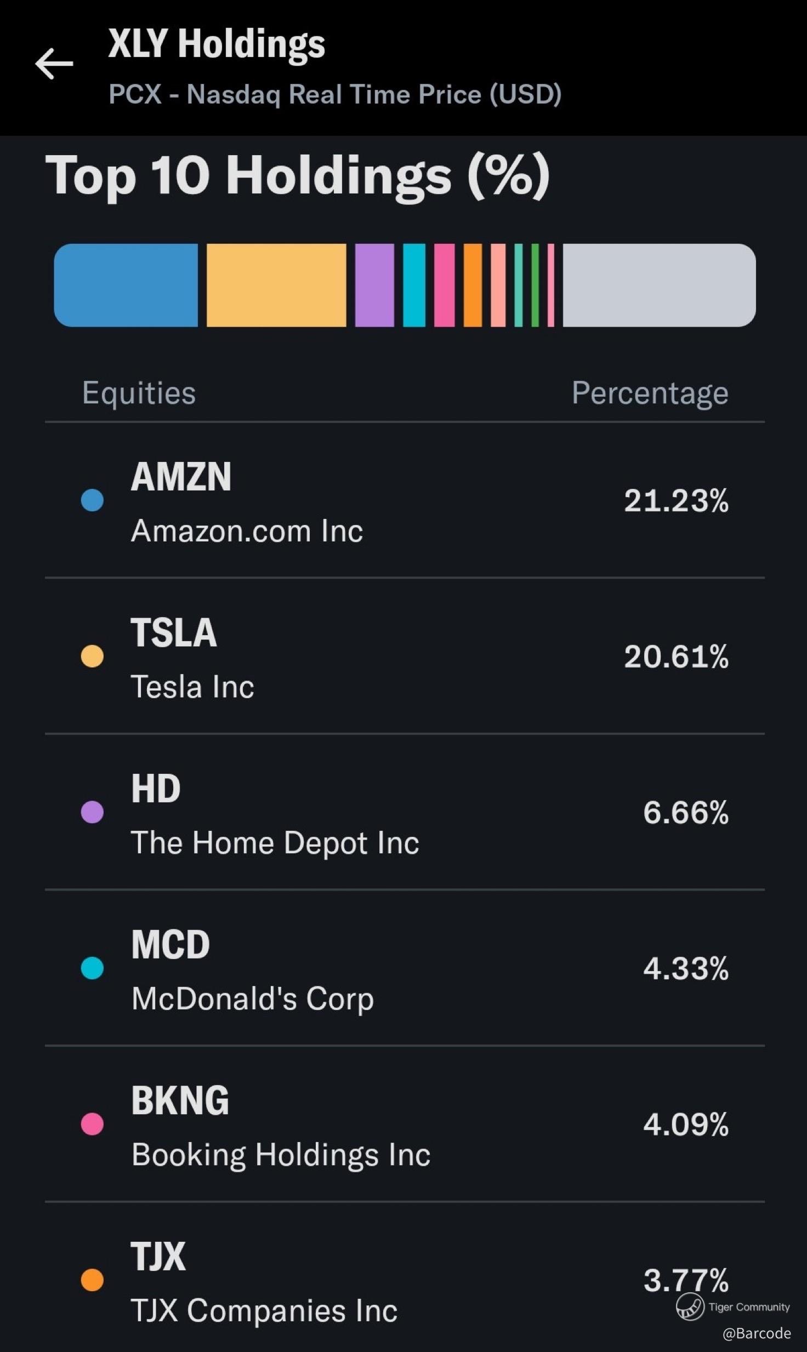Open the TJX Companies Inc row
The height and width of the screenshot is (1352, 807).
(264, 1310)
